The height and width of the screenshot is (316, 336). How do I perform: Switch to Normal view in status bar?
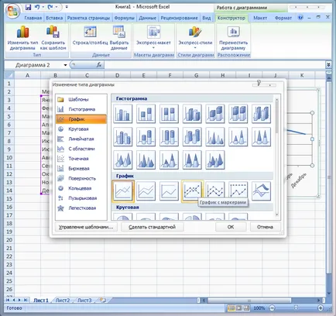[x=231, y=307]
